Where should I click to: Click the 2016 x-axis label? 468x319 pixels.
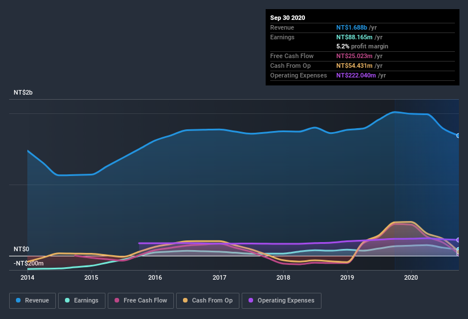point(155,277)
